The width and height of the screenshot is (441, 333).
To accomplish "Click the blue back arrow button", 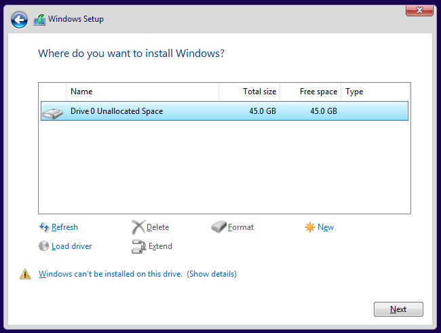I will click(19, 20).
